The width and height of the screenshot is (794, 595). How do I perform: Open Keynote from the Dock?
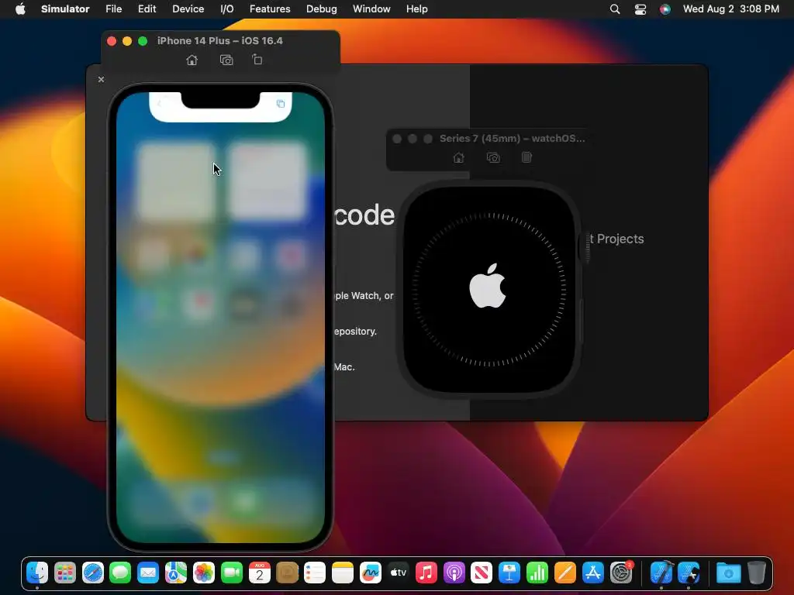click(509, 573)
